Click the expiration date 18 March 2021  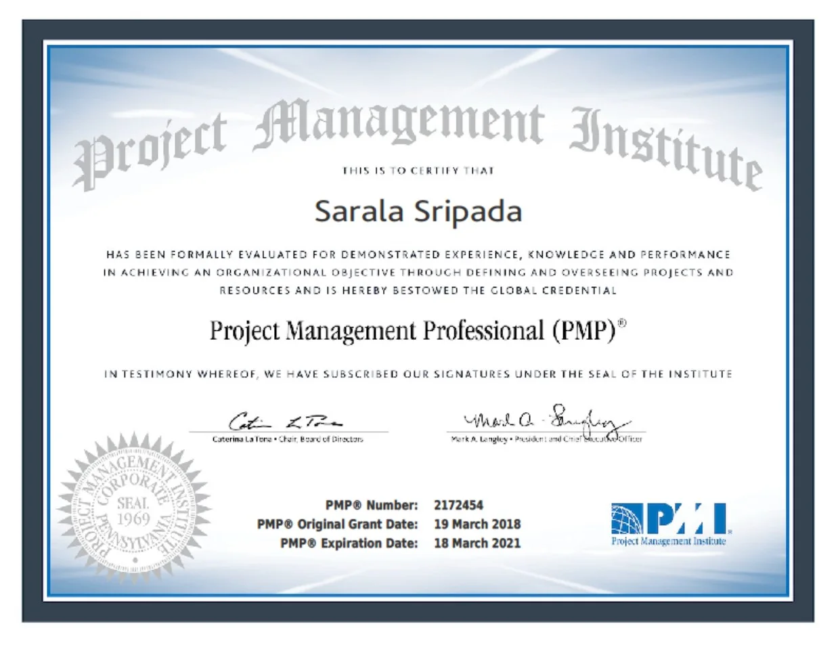pyautogui.click(x=477, y=543)
